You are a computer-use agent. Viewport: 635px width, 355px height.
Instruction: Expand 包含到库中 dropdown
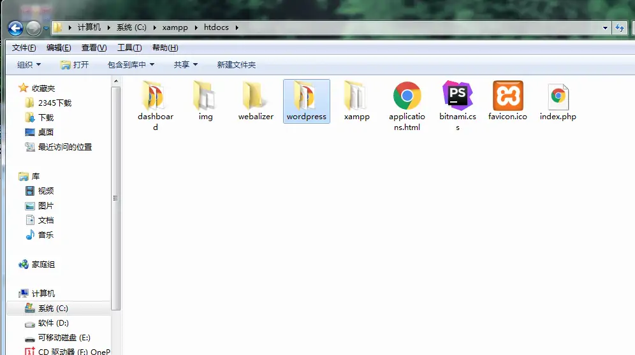click(131, 65)
